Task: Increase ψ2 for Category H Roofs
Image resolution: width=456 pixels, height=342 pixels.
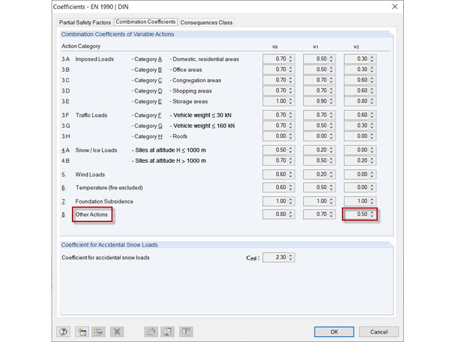Action: [372, 134]
